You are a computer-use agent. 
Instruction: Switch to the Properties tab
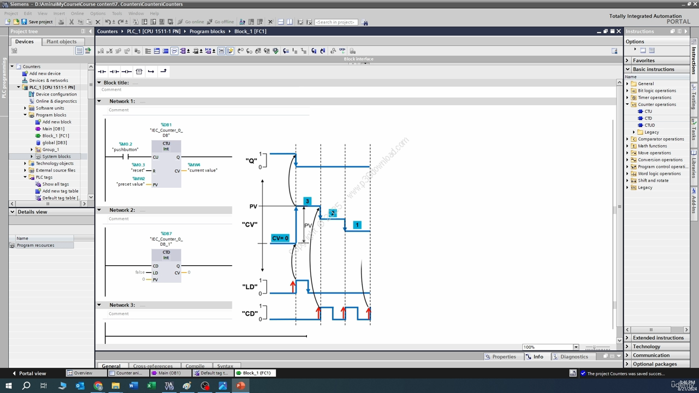(x=500, y=357)
